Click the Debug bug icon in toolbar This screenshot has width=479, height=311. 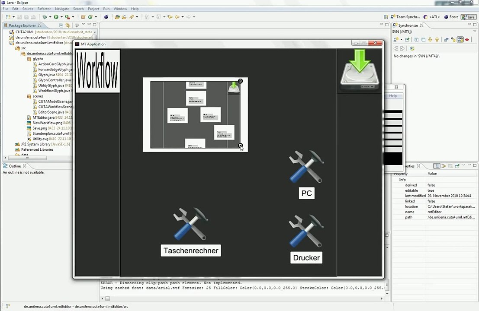(45, 17)
